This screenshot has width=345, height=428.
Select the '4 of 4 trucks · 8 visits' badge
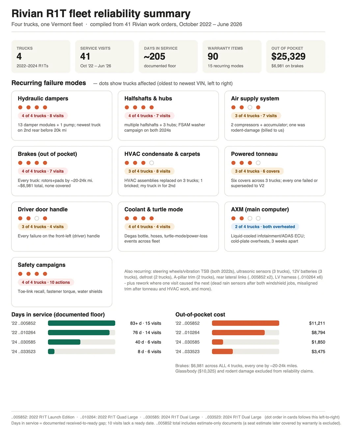pos(43,116)
